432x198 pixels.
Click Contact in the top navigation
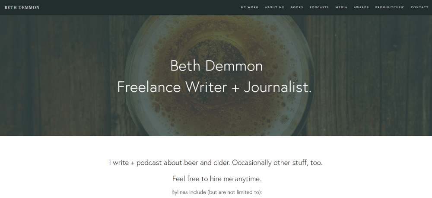tap(419, 7)
